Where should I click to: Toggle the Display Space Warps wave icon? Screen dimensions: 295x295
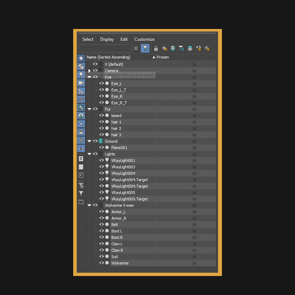click(x=81, y=99)
